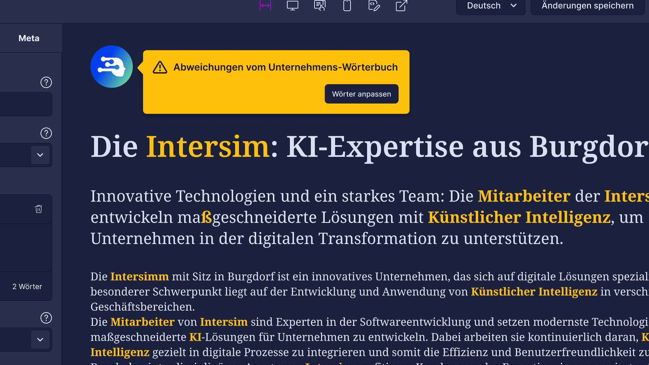Viewport: 649px width, 365px height.
Task: Click Änderungen speichern button
Action: click(x=587, y=6)
